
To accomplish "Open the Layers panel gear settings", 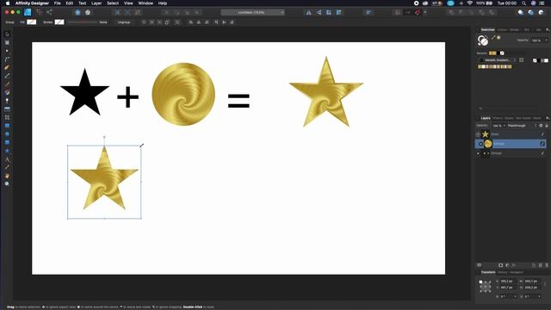I will pos(541,126).
